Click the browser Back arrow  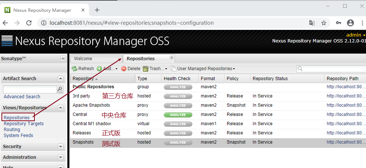click(x=5, y=23)
